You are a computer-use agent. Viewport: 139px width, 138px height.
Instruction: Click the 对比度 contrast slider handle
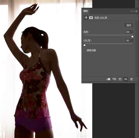pyautogui.click(x=84, y=45)
